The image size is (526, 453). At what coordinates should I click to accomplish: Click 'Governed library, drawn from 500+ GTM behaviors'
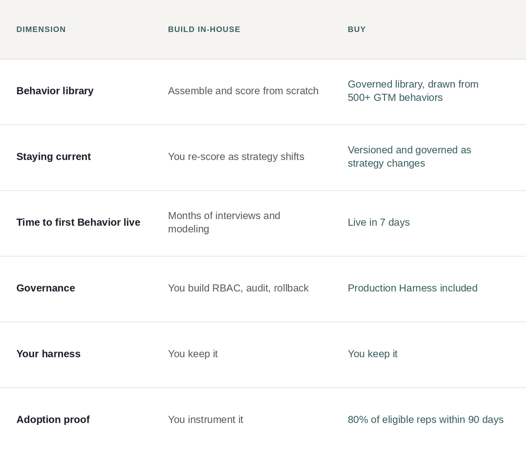[413, 91]
